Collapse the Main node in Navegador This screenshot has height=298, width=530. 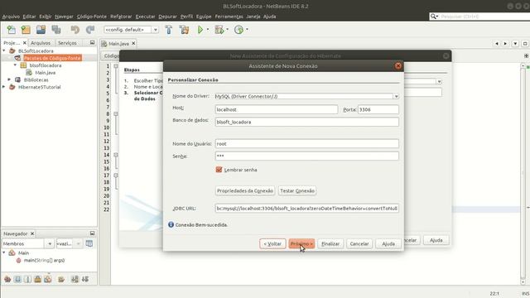click(4, 252)
